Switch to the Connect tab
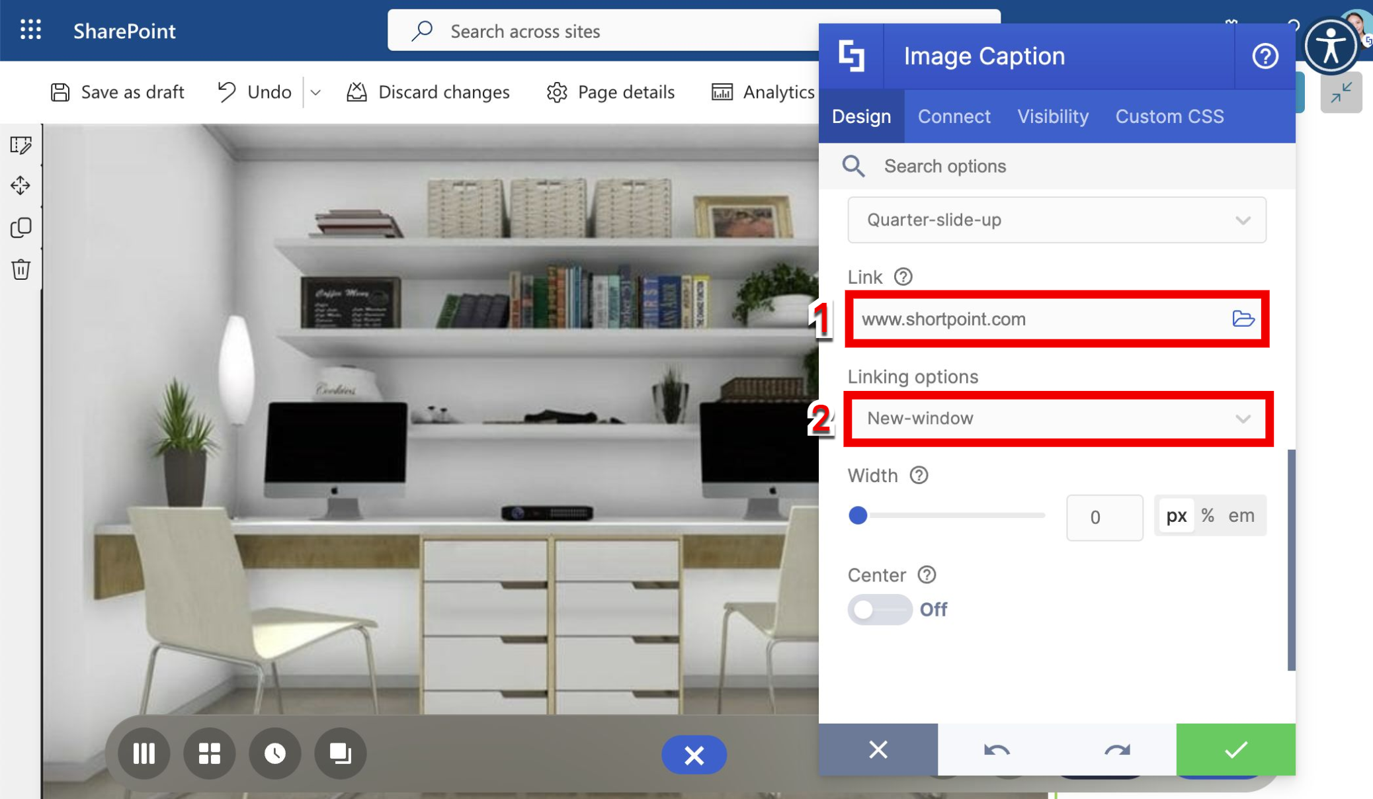Viewport: 1373px width, 799px height. [x=954, y=116]
